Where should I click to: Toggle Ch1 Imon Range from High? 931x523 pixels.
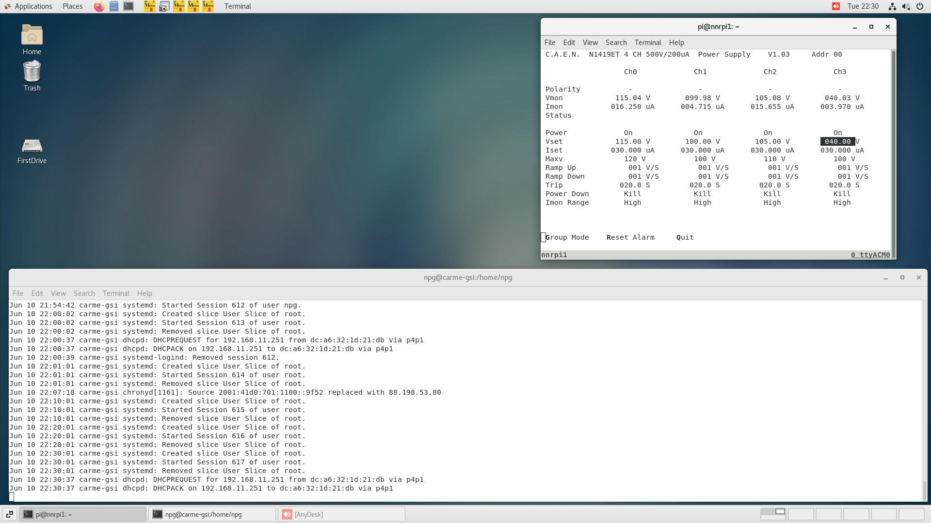pos(702,202)
